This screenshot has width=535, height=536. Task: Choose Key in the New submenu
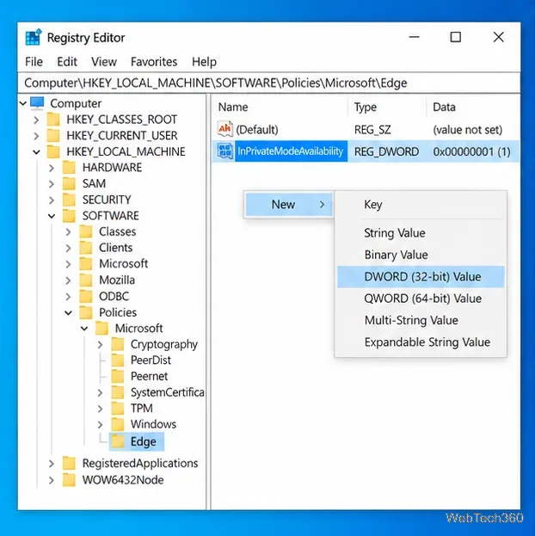click(421, 205)
